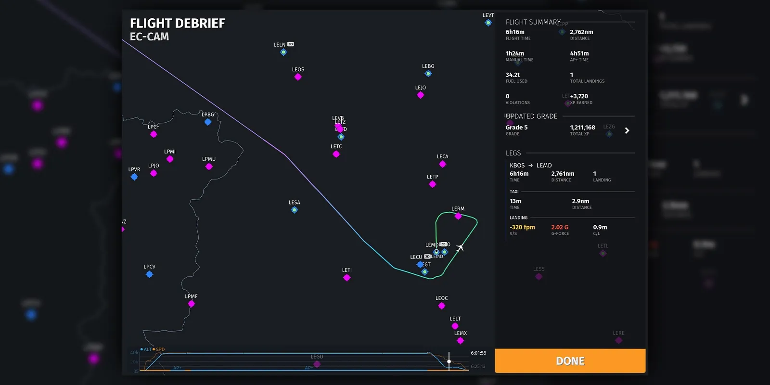The image size is (770, 385).
Task: Click the LPCV airport marker
Action: coord(149,274)
